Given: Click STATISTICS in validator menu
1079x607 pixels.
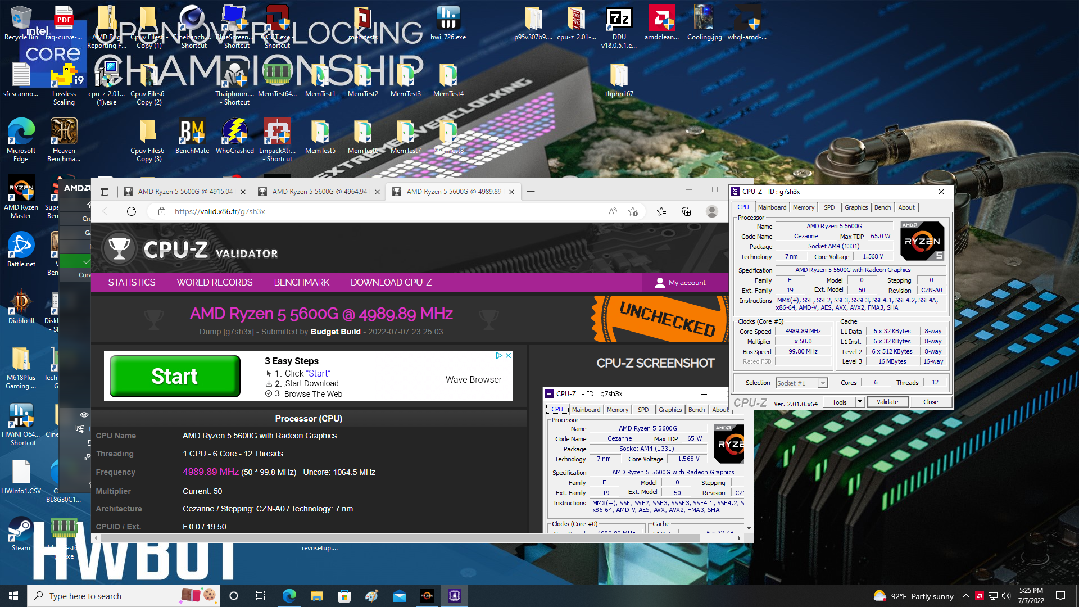Looking at the screenshot, I should coord(132,283).
